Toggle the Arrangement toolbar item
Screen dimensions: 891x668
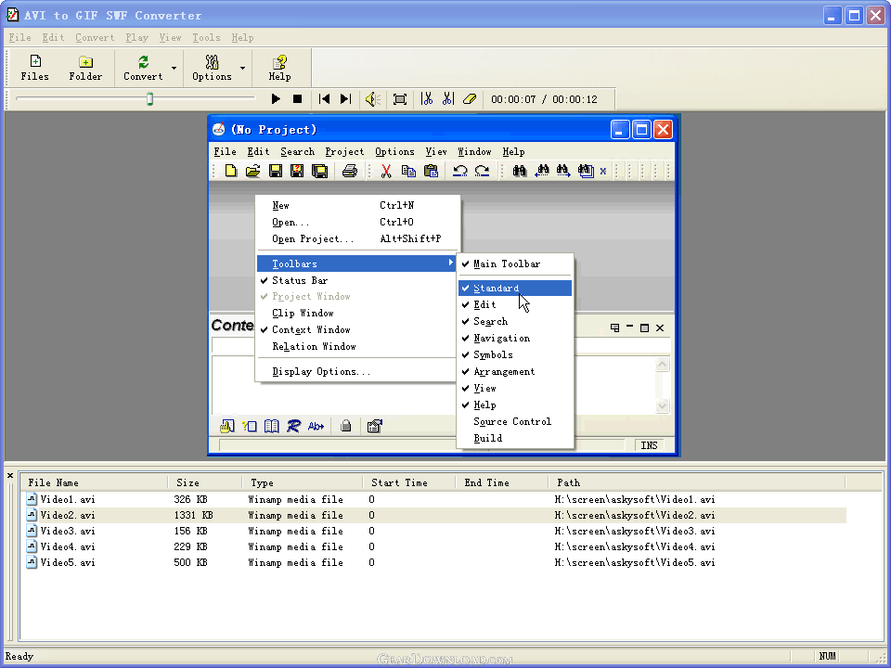pos(515,371)
